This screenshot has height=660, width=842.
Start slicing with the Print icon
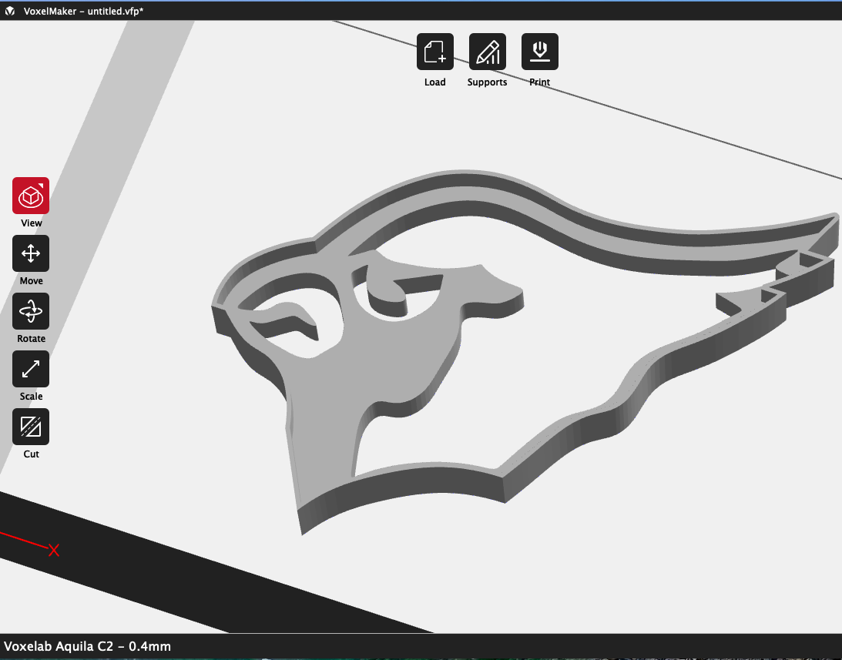540,52
